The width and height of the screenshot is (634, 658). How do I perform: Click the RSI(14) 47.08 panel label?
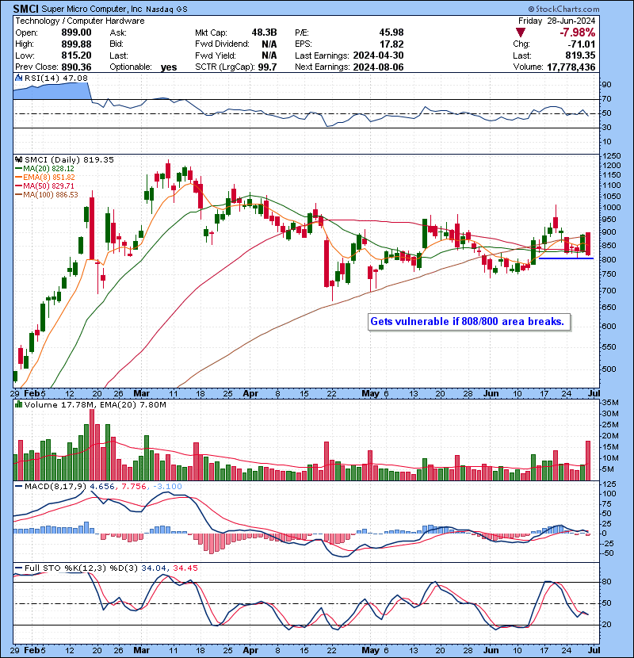(x=55, y=78)
